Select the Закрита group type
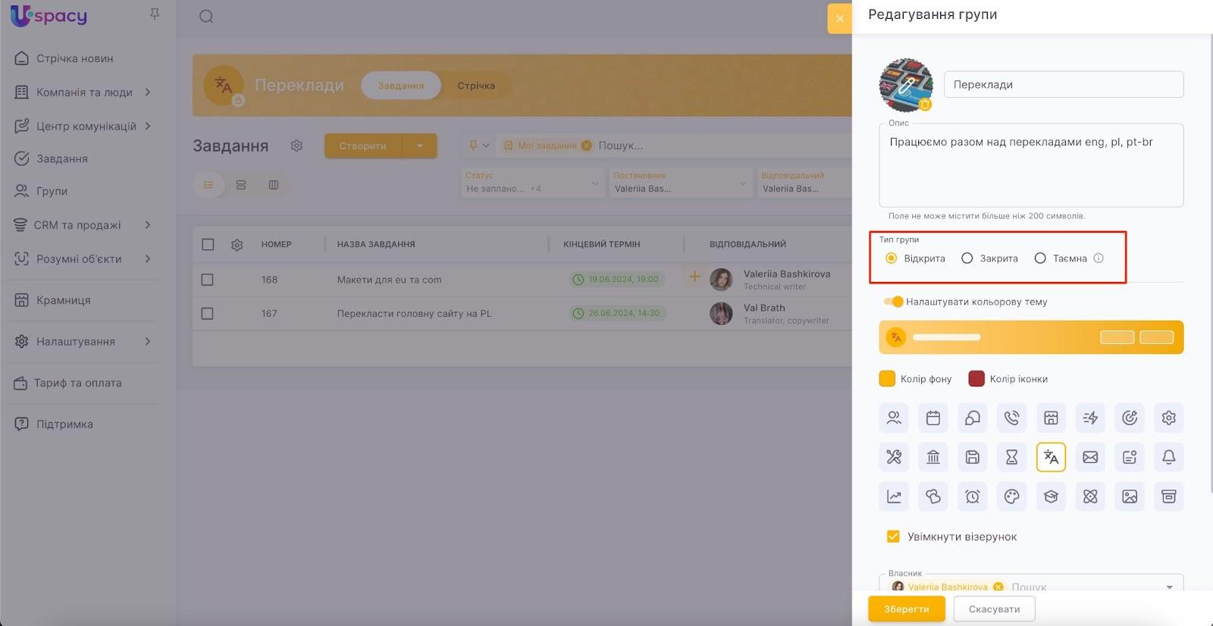 coord(967,258)
